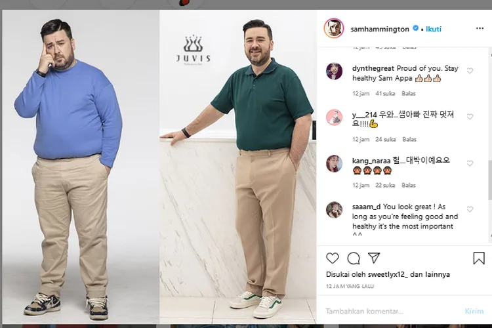Open dynthegreat's avatar
Viewport: 492px width, 328px height.
(x=334, y=72)
